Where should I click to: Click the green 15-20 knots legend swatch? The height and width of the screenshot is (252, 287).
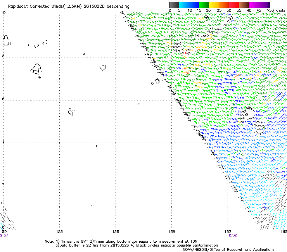point(204,5)
